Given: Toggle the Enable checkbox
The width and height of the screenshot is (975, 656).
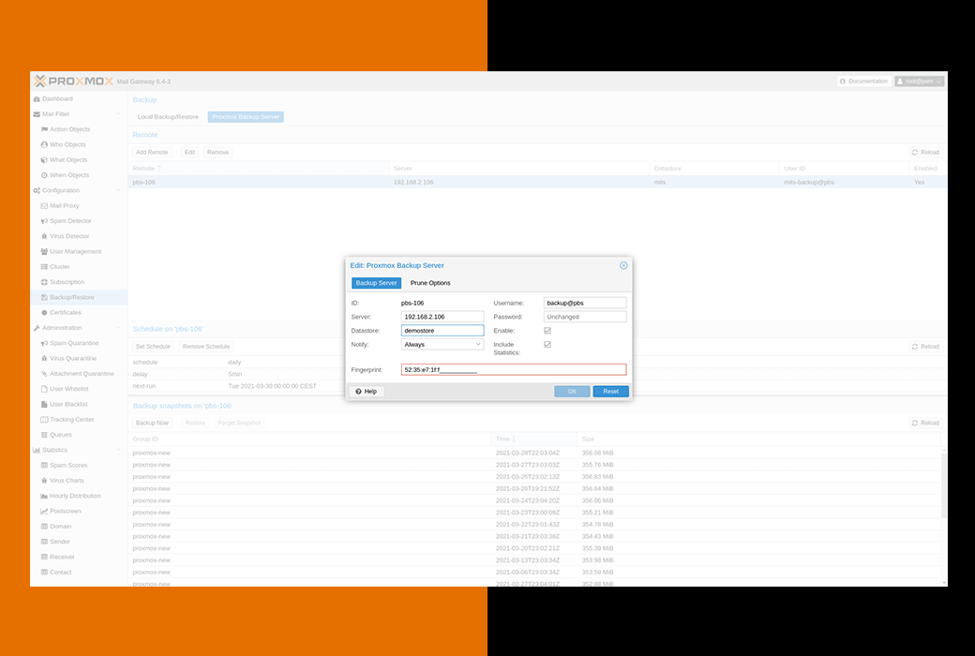Looking at the screenshot, I should (x=547, y=331).
